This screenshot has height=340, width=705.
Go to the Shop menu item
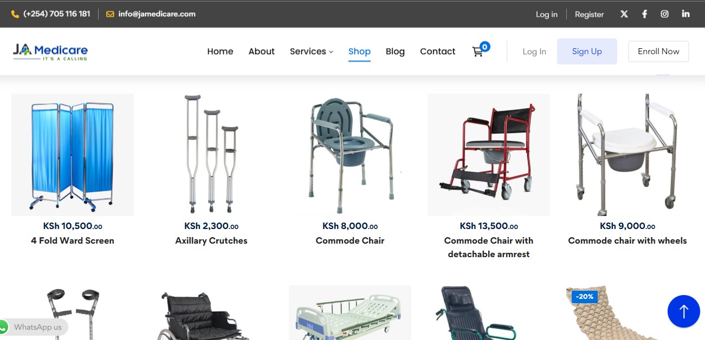[x=359, y=51]
